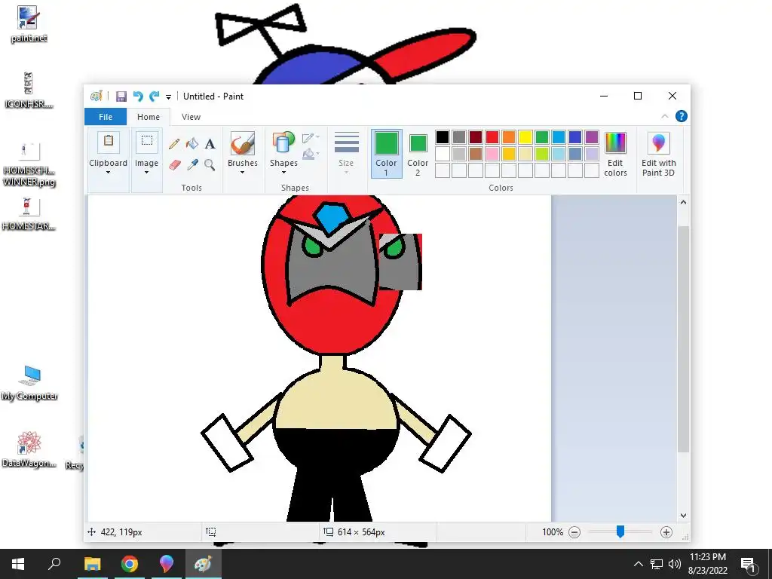Pick the yellow color swatch
Screen dimensions: 772x579
point(525,137)
